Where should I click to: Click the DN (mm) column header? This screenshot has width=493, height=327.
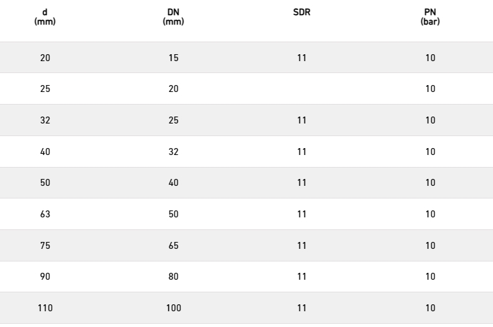click(x=173, y=17)
